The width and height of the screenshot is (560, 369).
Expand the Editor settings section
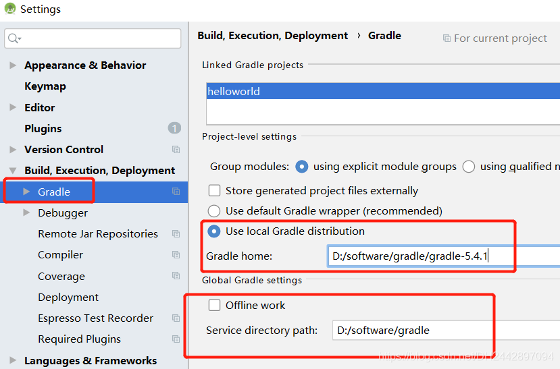click(13, 107)
